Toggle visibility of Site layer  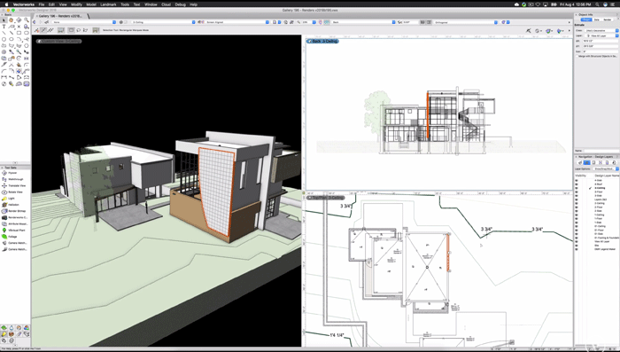[577, 246]
